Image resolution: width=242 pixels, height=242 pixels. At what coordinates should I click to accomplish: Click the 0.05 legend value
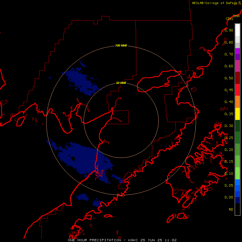229,185
